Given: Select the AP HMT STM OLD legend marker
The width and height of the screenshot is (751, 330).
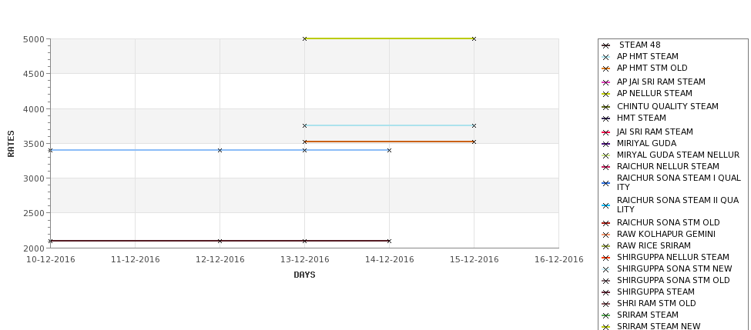Looking at the screenshot, I should click(605, 68).
